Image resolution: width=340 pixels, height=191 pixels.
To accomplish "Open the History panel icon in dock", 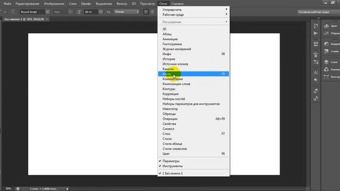I will (x=316, y=26).
